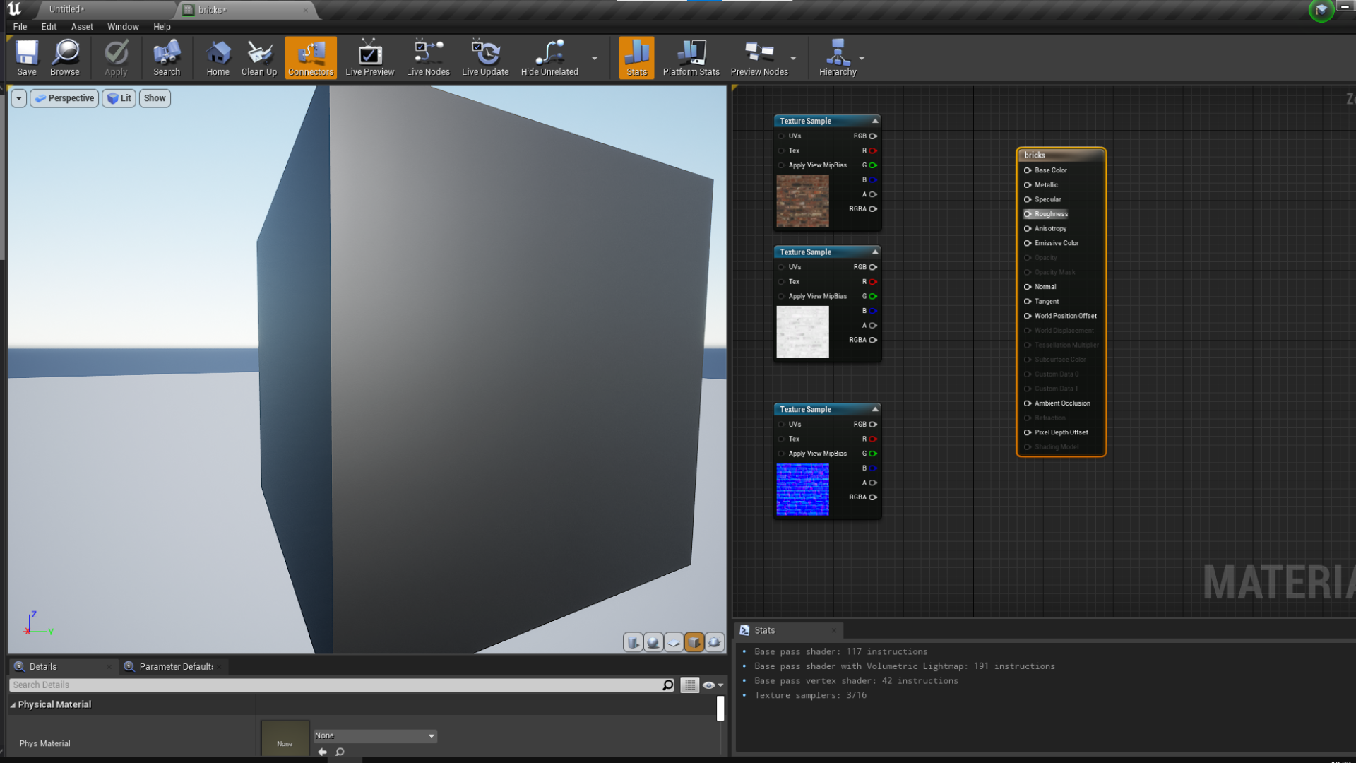Viewport: 1356px width, 763px height.
Task: Switch to the Parameter Defaults tab
Action: 174,666
